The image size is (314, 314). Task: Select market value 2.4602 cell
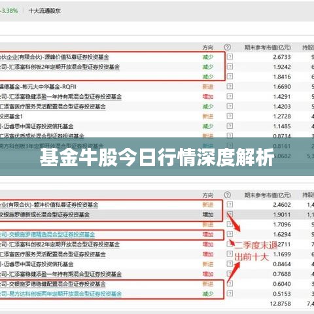[282, 205]
